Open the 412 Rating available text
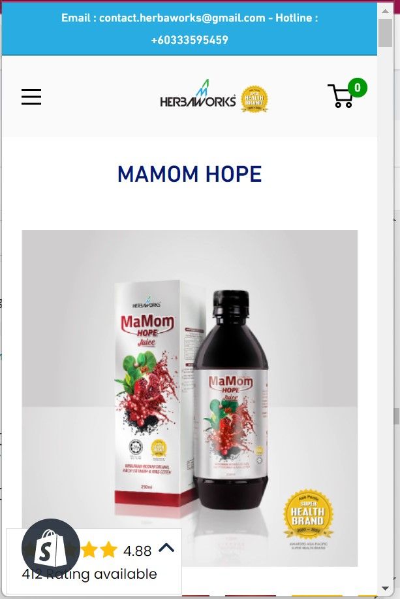This screenshot has width=400, height=599. (89, 573)
